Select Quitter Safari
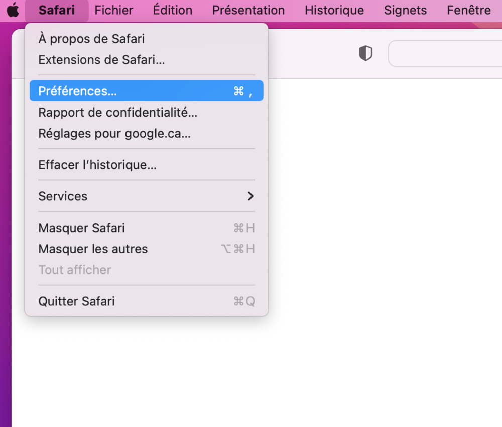 point(146,301)
